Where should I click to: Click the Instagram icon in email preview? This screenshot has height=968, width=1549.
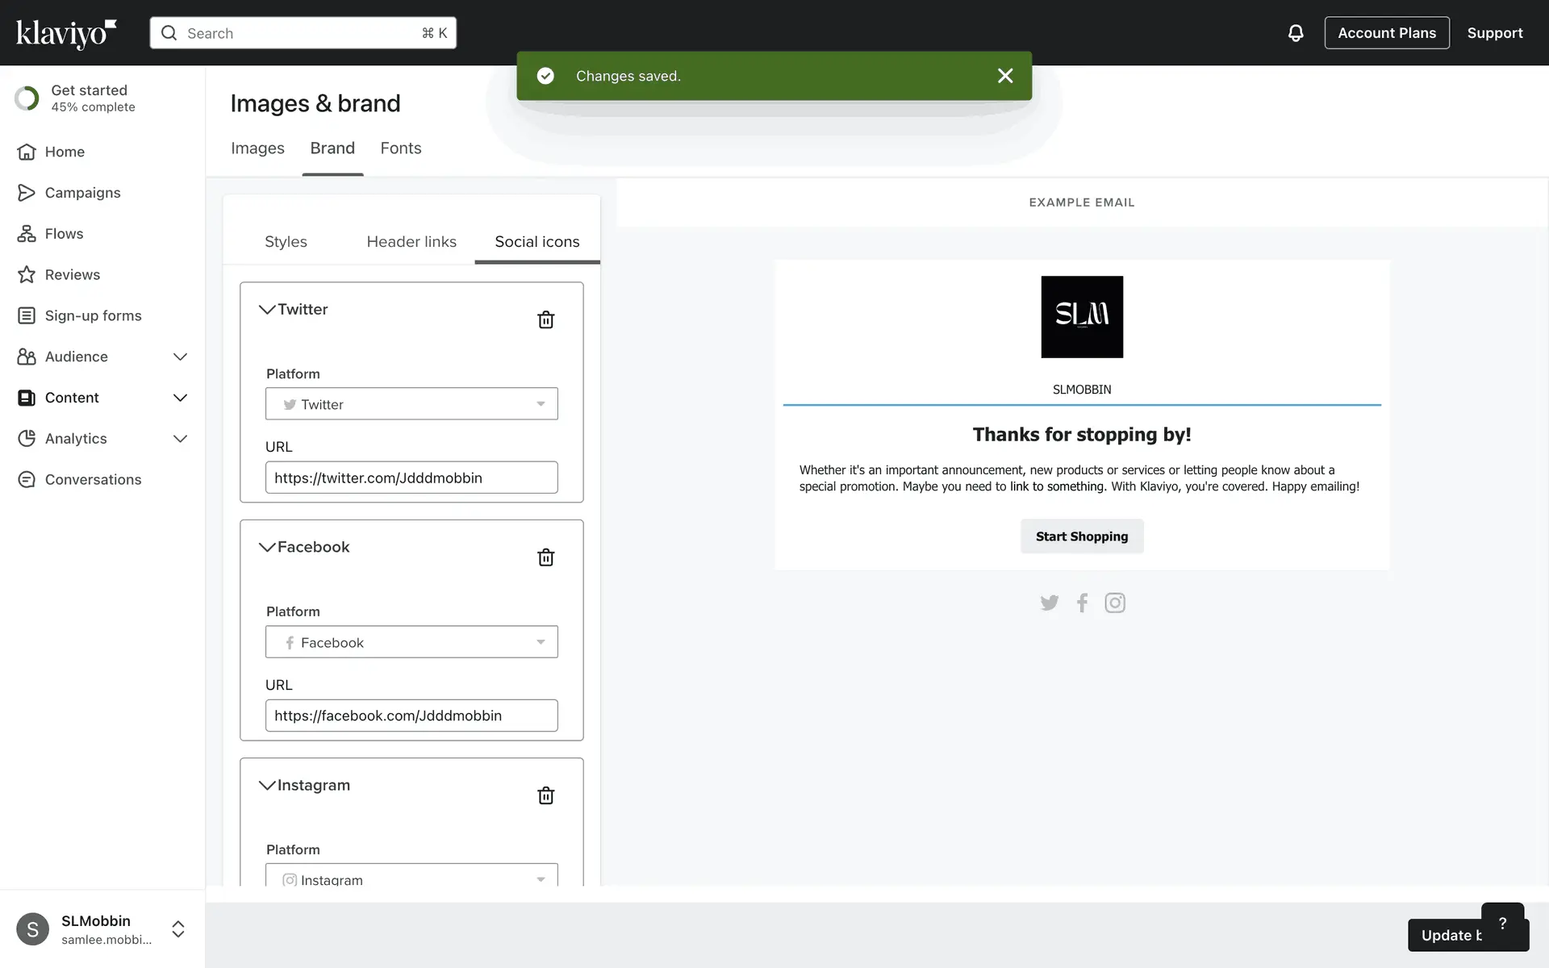tap(1114, 603)
